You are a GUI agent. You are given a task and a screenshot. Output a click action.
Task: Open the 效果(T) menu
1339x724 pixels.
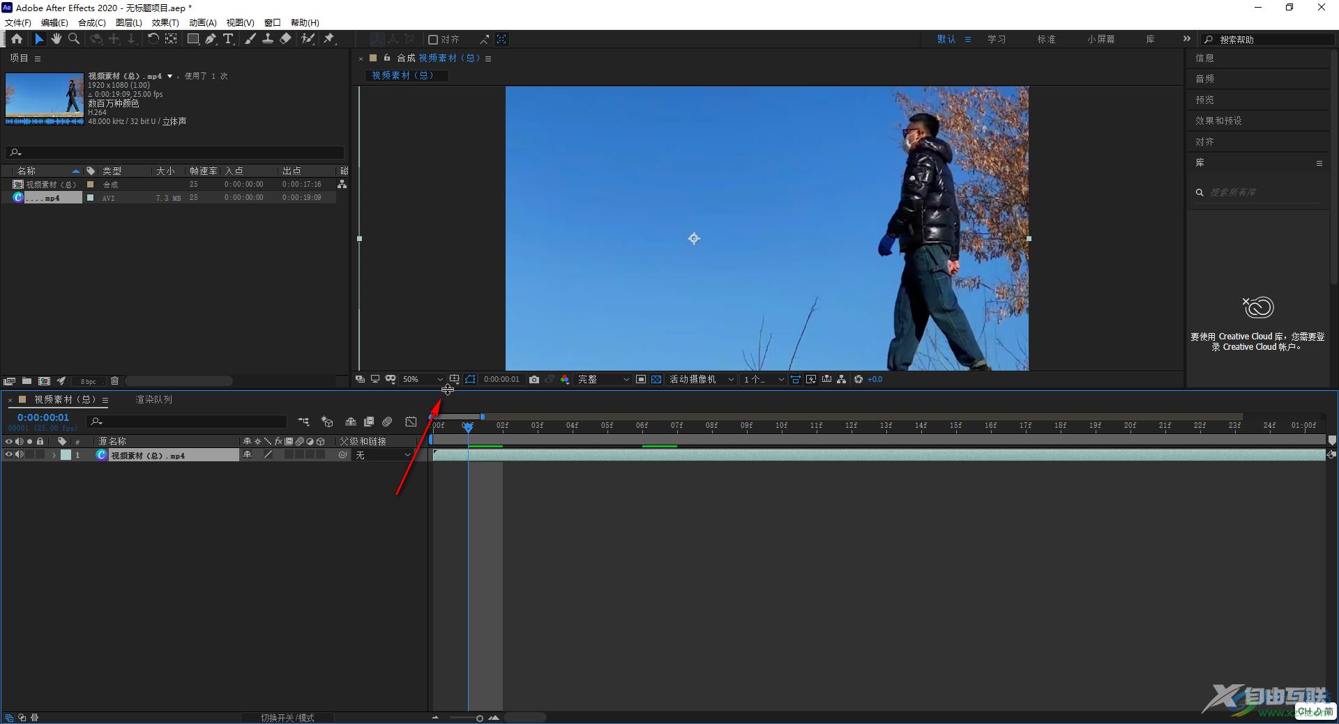pos(165,22)
